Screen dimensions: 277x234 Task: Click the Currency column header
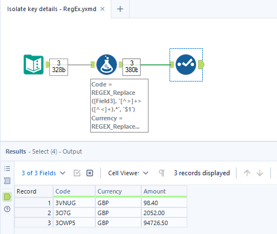118,191
